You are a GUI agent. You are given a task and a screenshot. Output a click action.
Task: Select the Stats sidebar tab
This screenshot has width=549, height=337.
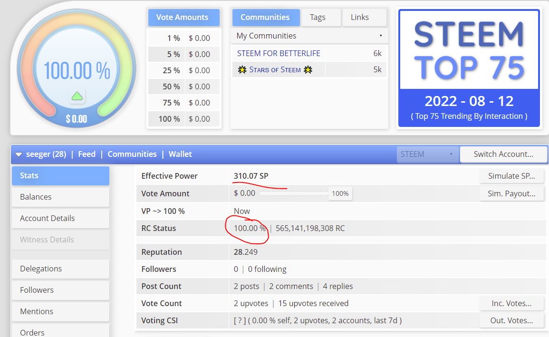60,176
